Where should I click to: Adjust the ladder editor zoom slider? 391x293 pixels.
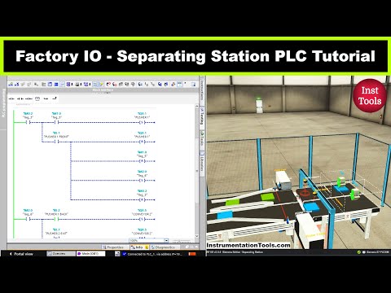182,241
